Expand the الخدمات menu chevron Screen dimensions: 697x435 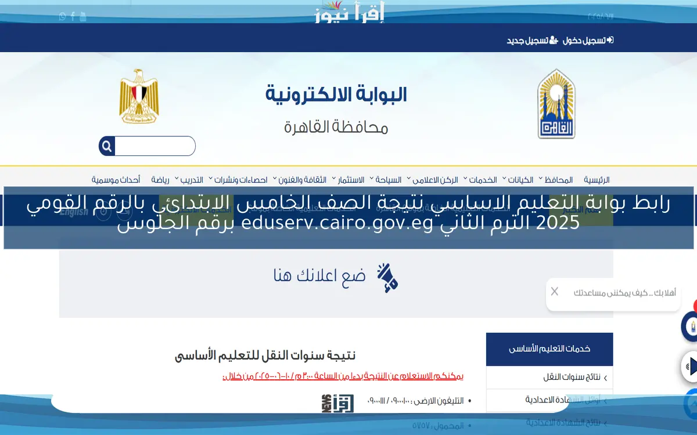coord(465,179)
